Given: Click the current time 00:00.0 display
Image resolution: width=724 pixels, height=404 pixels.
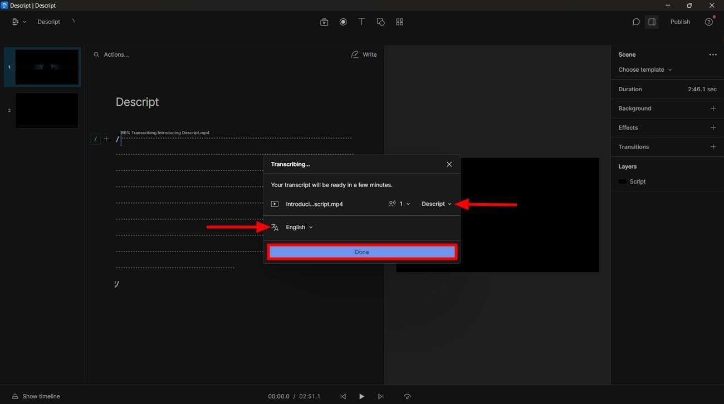Looking at the screenshot, I should (x=278, y=396).
